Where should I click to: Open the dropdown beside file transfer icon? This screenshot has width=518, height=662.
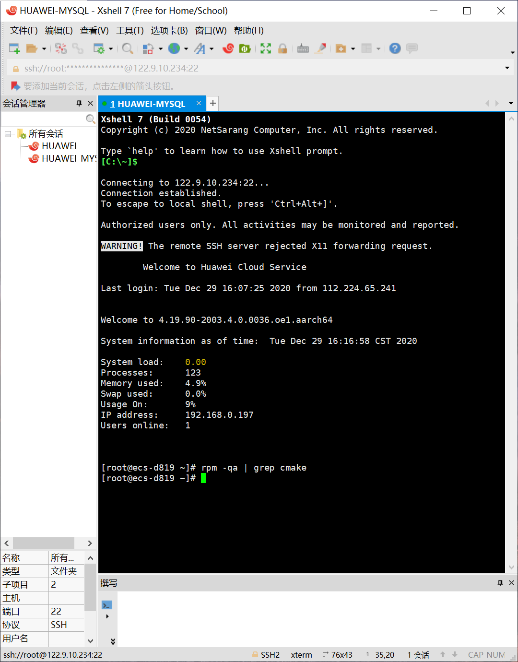(161, 48)
